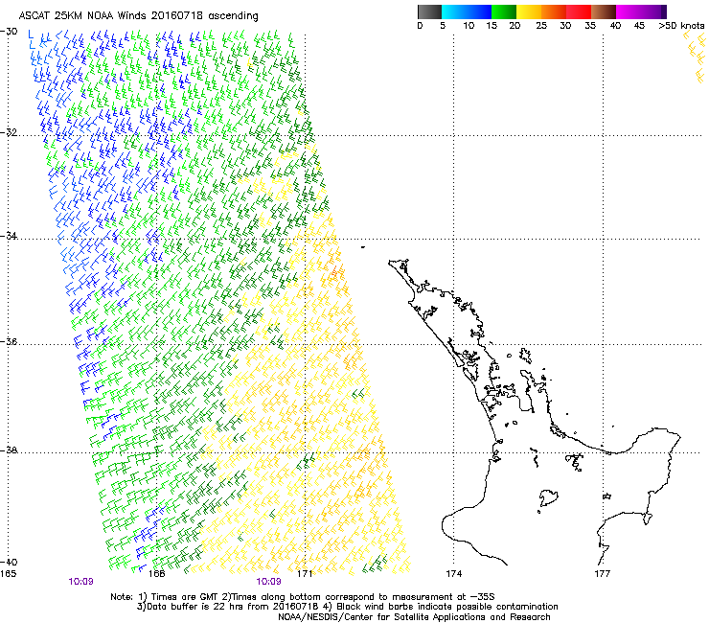The image size is (709, 623).
Task: Click the -32 latitude axis label
Action: tap(9, 133)
